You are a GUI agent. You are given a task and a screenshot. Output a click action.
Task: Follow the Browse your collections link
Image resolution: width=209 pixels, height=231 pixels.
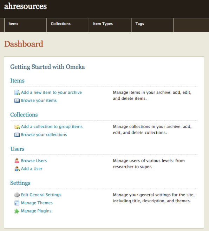(44, 135)
